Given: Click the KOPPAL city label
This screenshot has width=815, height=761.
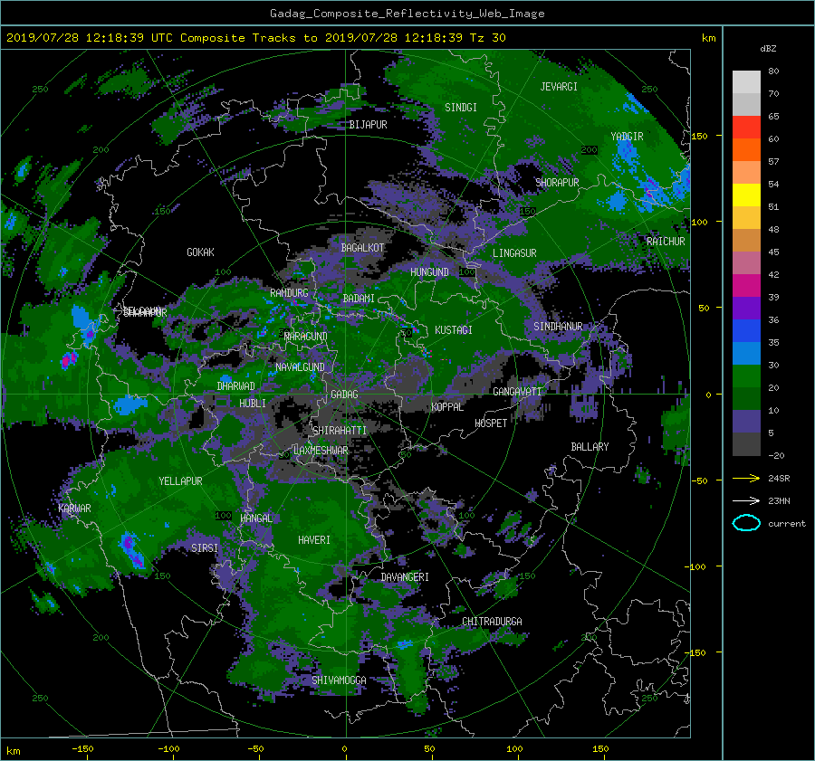Looking at the screenshot, I should click(x=447, y=406).
